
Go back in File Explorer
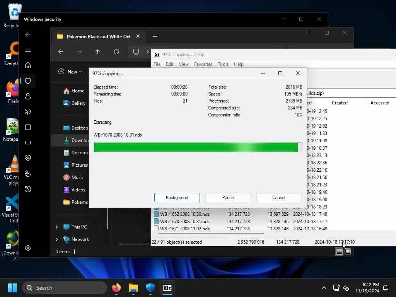pyautogui.click(x=61, y=52)
